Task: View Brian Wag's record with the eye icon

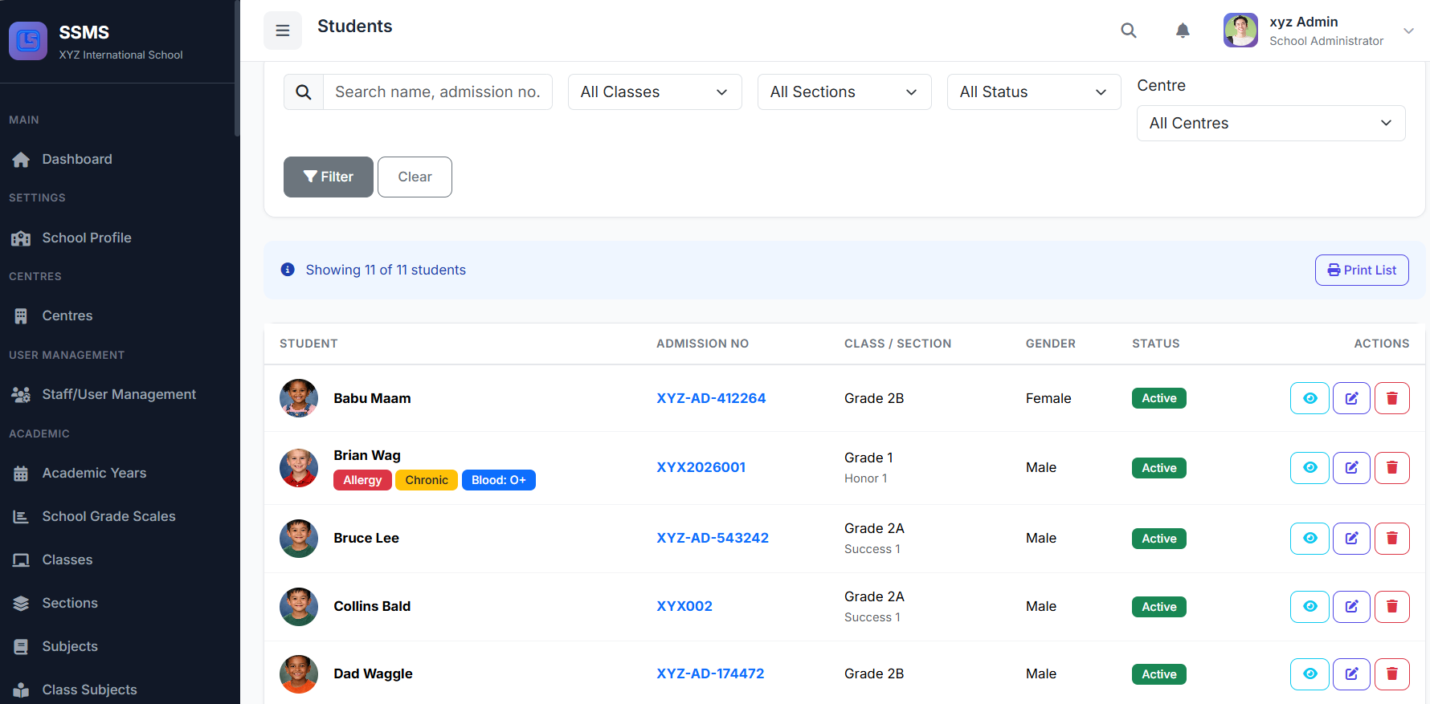Action: pyautogui.click(x=1309, y=468)
